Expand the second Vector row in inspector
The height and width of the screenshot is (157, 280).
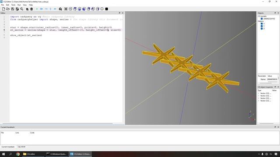tap(259, 96)
